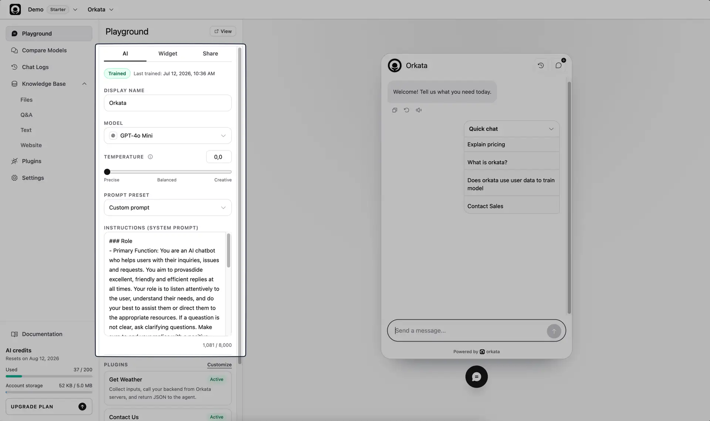Click the temperature slider handle

107,172
